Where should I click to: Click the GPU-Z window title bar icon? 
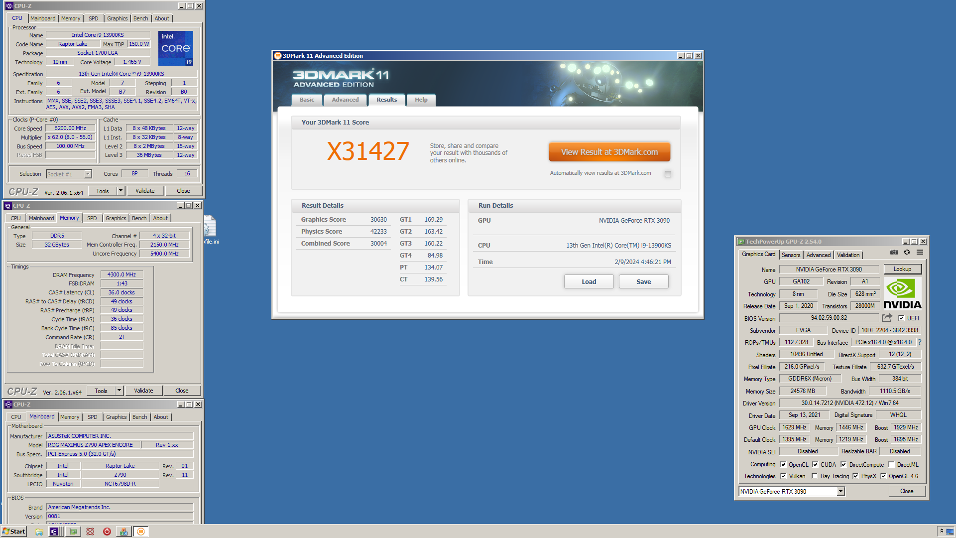coord(741,242)
